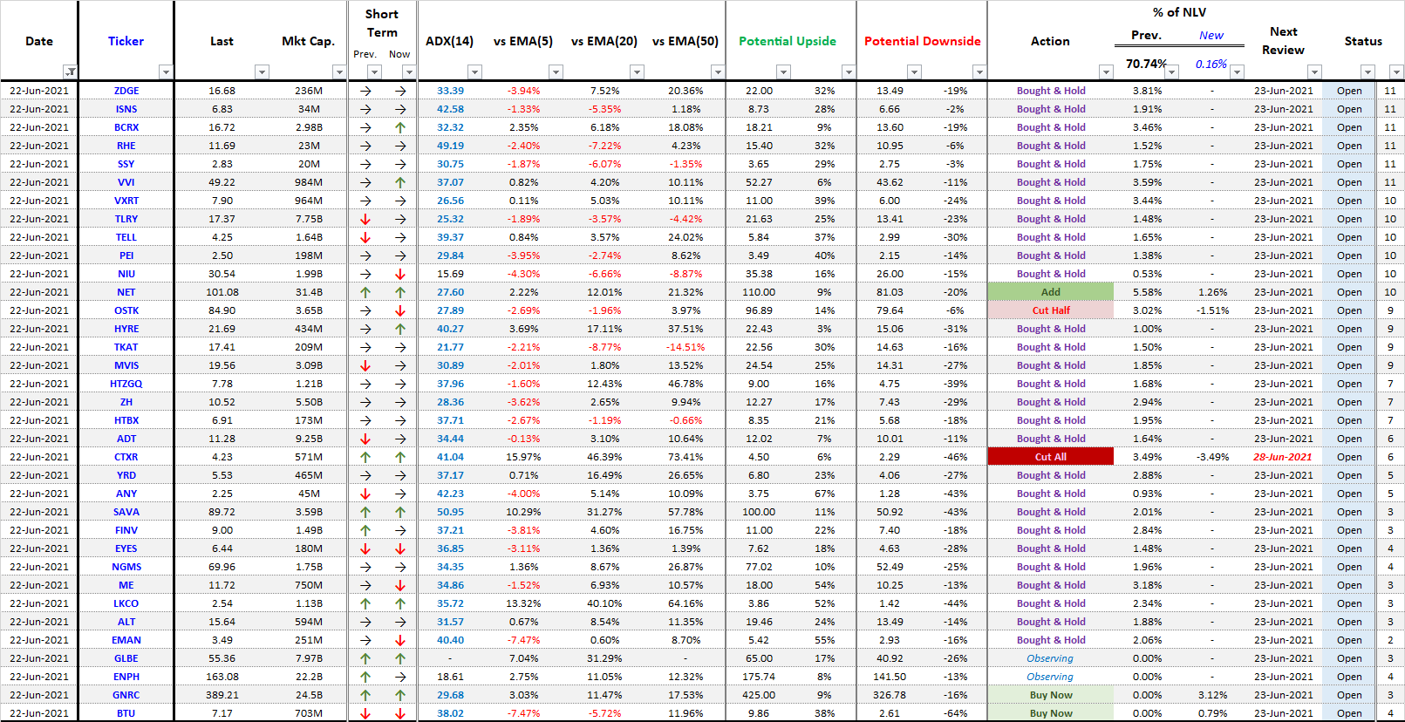1405x722 pixels.
Task: Open the vs EMA(5) filter dropdown
Action: (556, 72)
